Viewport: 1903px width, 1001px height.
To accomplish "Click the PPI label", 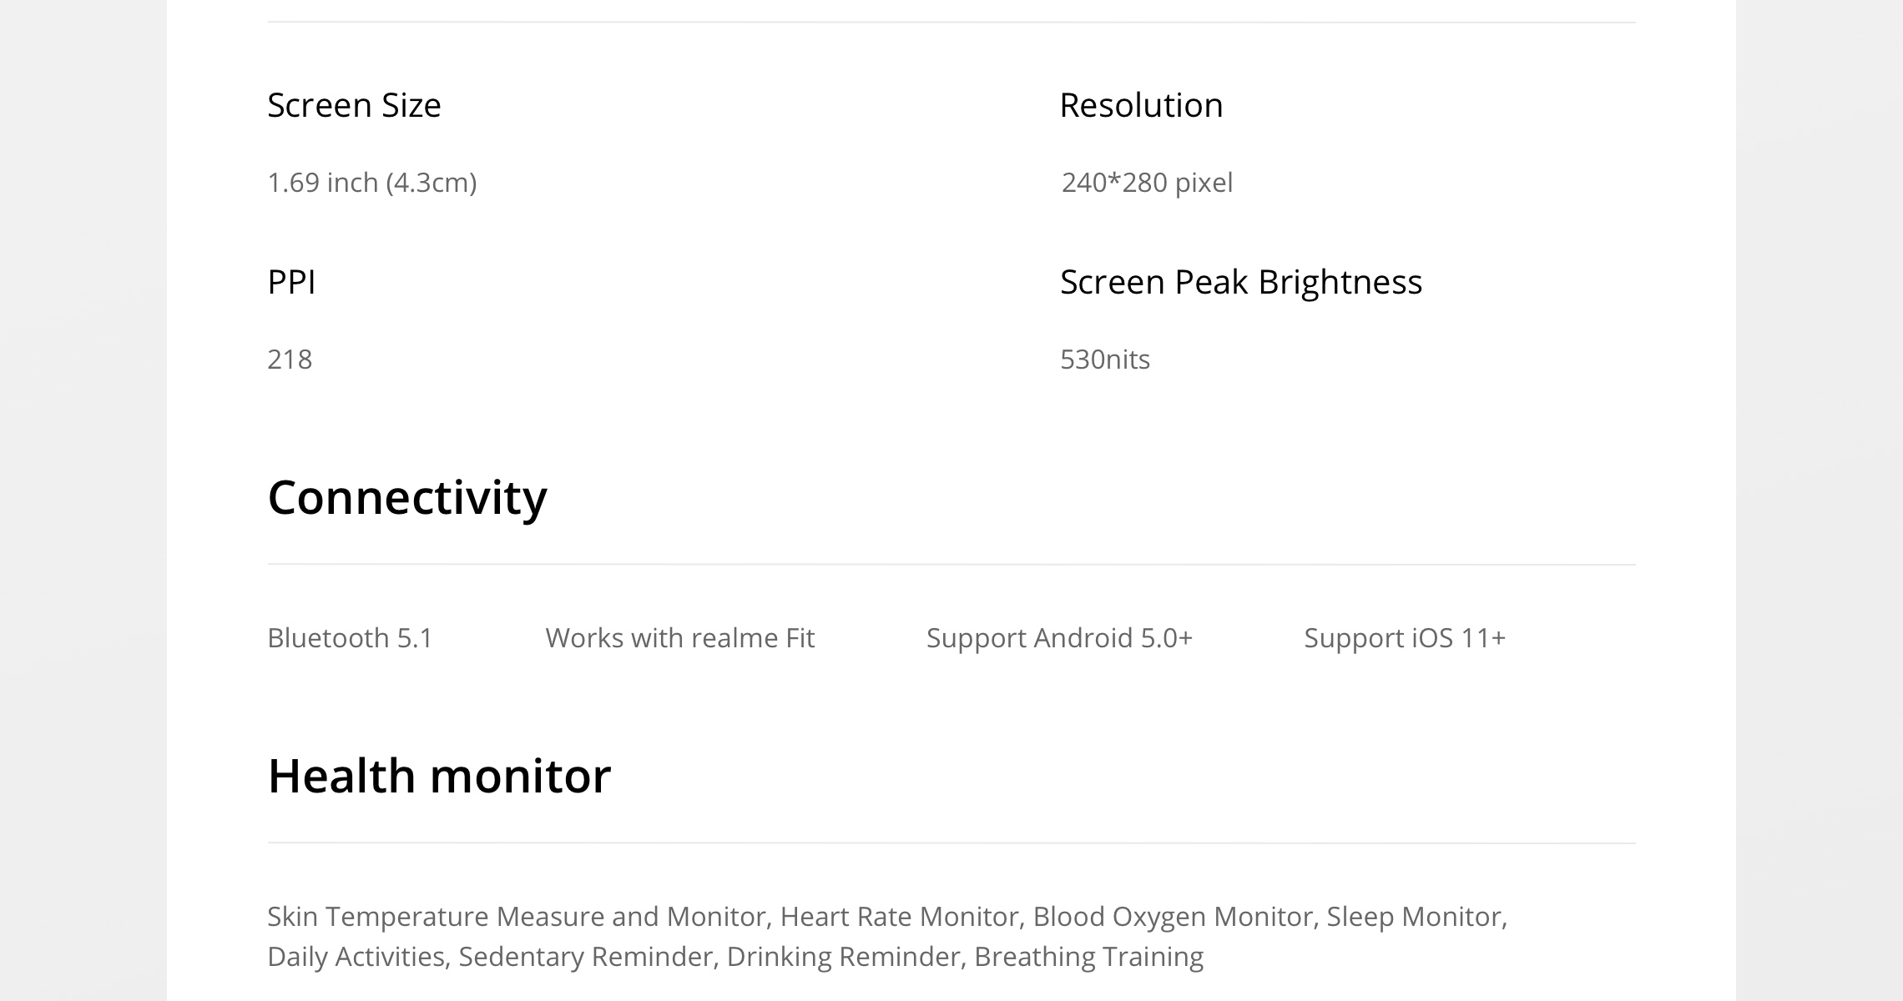I will point(291,282).
